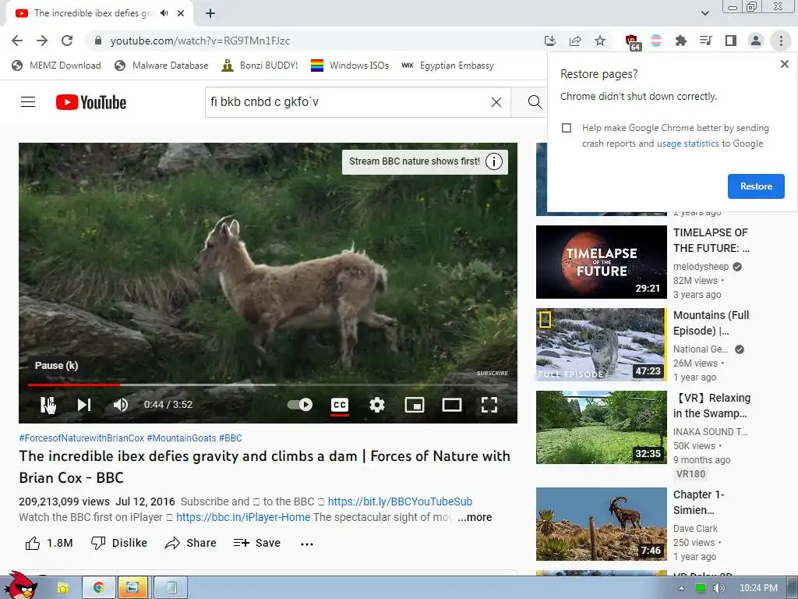
Task: Save the video to a playlist
Action: (x=257, y=543)
